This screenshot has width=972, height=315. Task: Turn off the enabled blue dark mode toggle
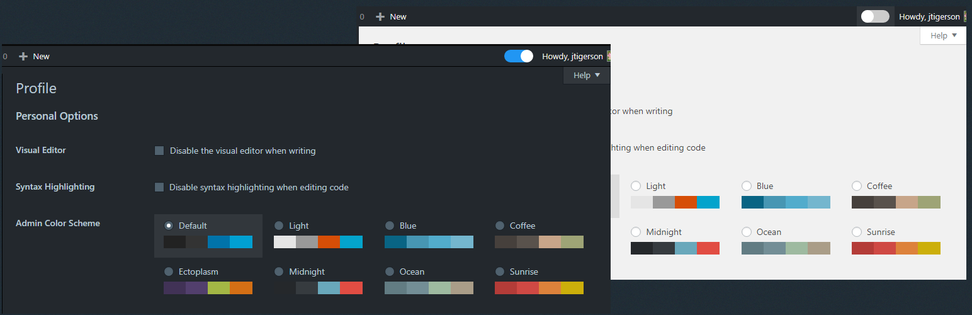pyautogui.click(x=519, y=56)
